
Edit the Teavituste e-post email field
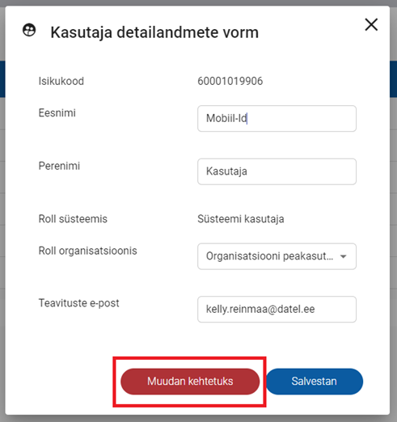(x=277, y=309)
